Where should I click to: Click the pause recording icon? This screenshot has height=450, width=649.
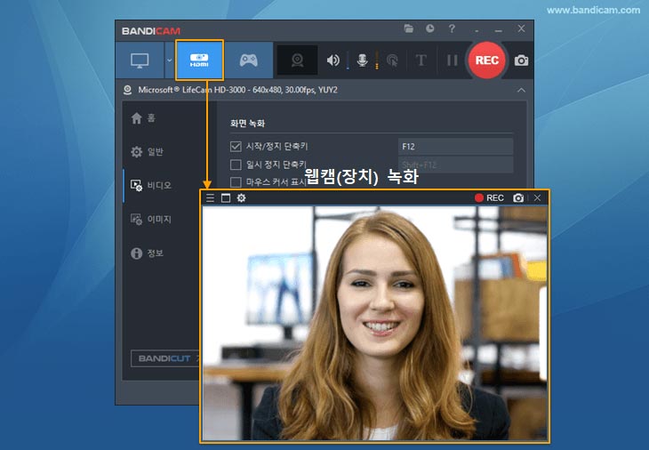click(x=452, y=60)
